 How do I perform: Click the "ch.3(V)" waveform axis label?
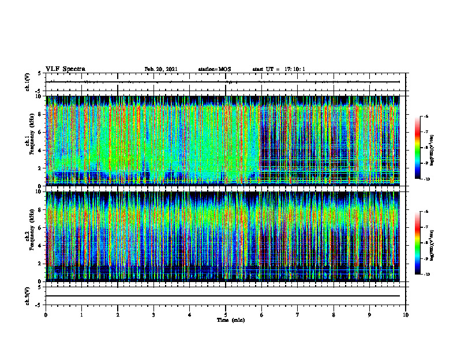coord(27,296)
